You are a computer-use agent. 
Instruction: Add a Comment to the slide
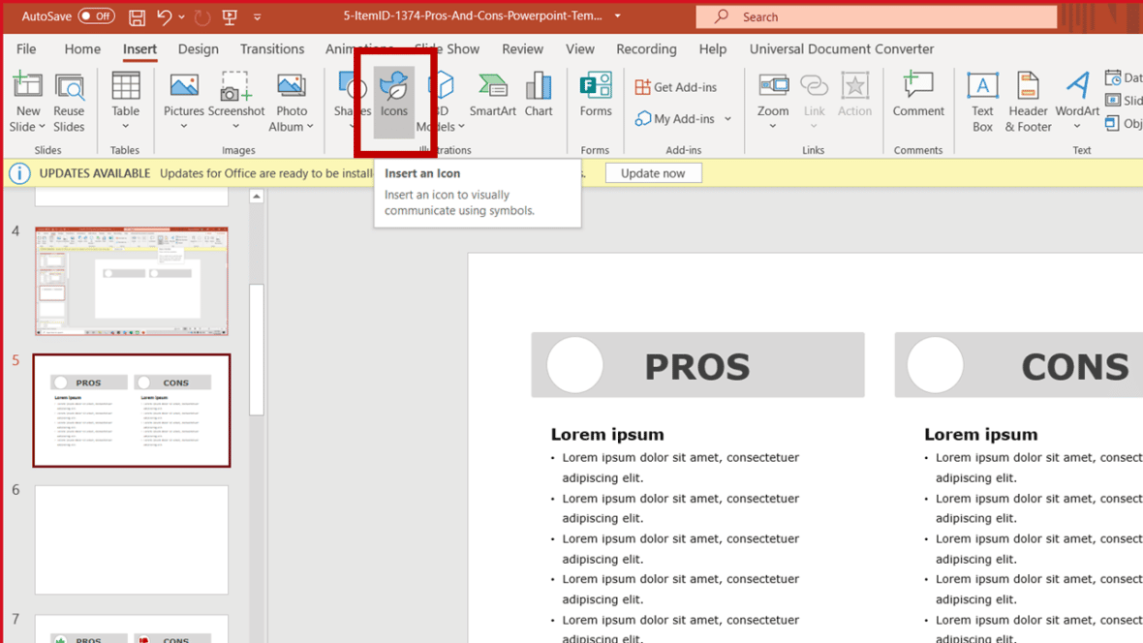tap(917, 97)
